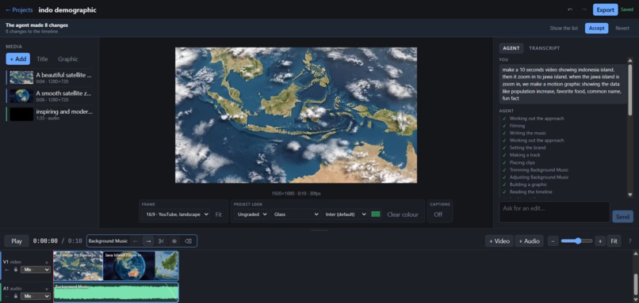
Task: Toggle captions Off setting
Action: pos(438,214)
